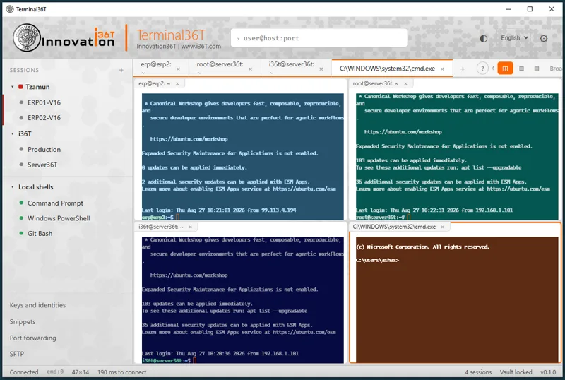Close the i36t@server36t top tab
Screen dimensions: 565x380
[321, 69]
